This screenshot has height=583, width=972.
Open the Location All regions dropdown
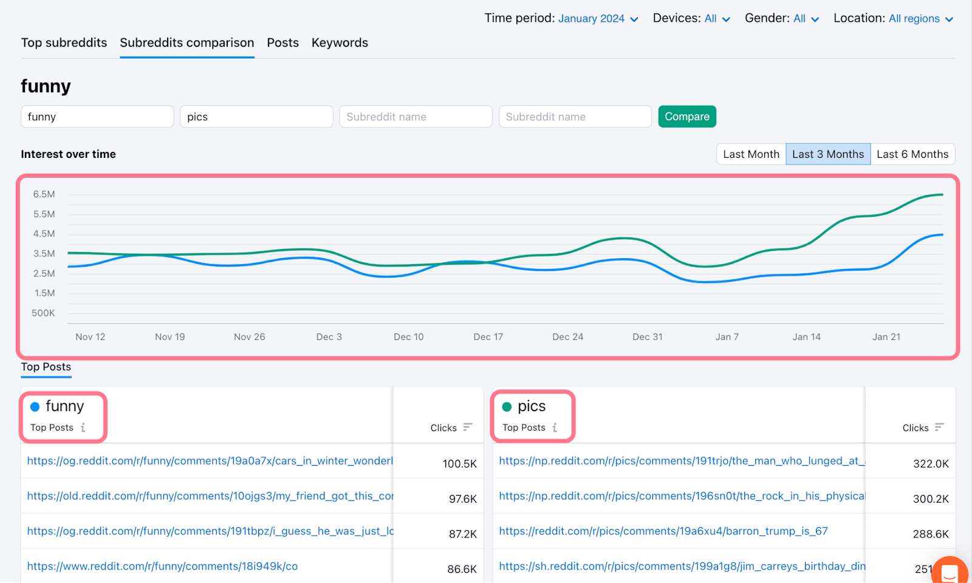pos(921,19)
